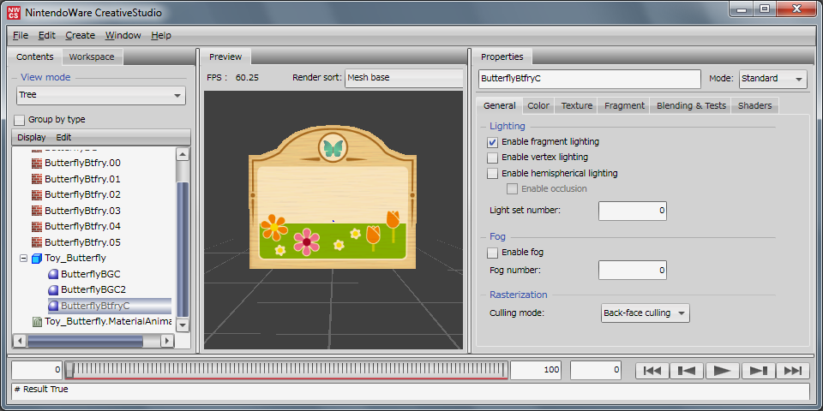Image resolution: width=823 pixels, height=411 pixels.
Task: Click the Light set number field
Action: (632, 211)
